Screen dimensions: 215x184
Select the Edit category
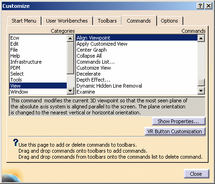click(38, 44)
